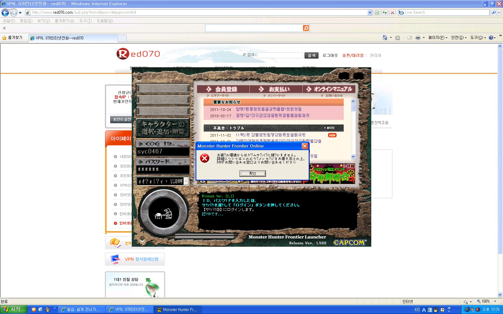Click the red NEW badge
The width and height of the screenshot is (503, 314).
coord(332,135)
